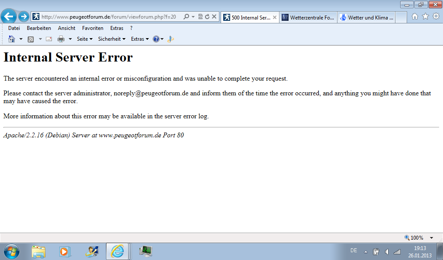Toggle compatibility view icon in address bar
The height and width of the screenshot is (260, 443).
pyautogui.click(x=200, y=17)
